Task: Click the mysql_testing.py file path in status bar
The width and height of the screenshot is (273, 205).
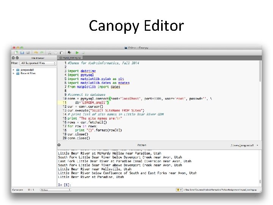Action: 220,190
